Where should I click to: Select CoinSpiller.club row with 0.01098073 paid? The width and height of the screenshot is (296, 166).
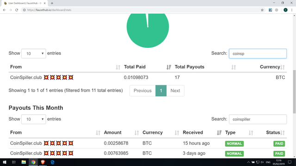[x=148, y=77]
